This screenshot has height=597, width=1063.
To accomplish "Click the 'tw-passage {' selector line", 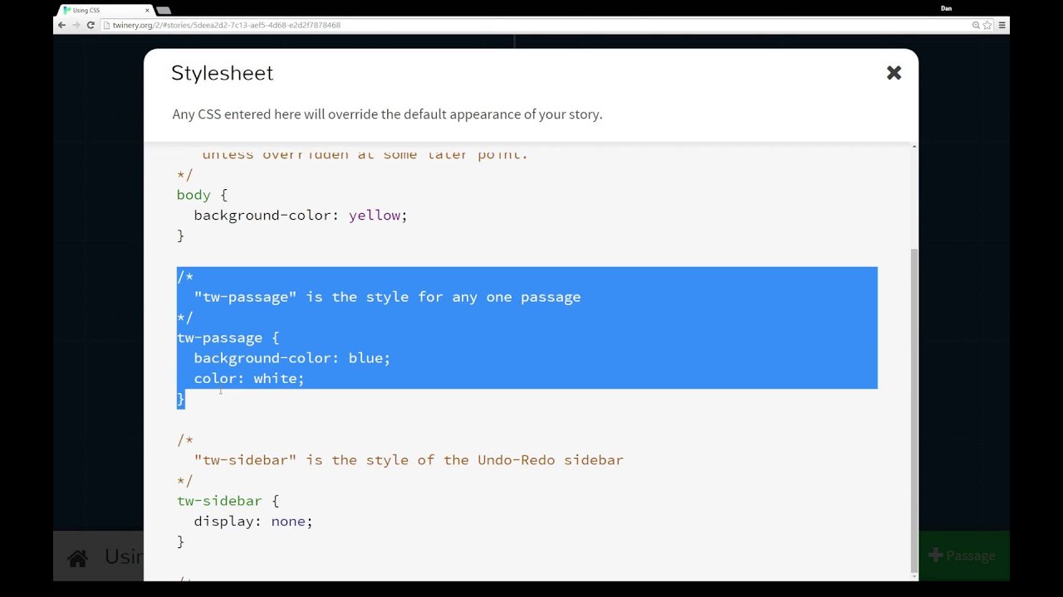I will pyautogui.click(x=228, y=337).
